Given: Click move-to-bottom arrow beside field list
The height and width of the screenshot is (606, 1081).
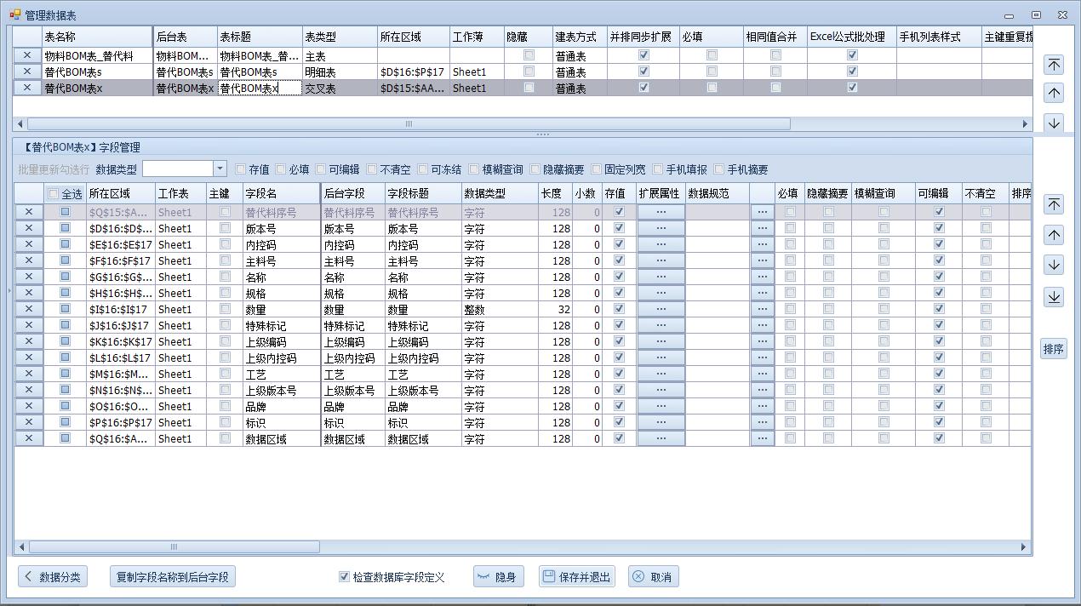Looking at the screenshot, I should coord(1054,296).
